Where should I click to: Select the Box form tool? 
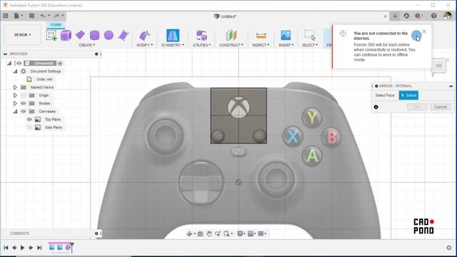tap(66, 36)
